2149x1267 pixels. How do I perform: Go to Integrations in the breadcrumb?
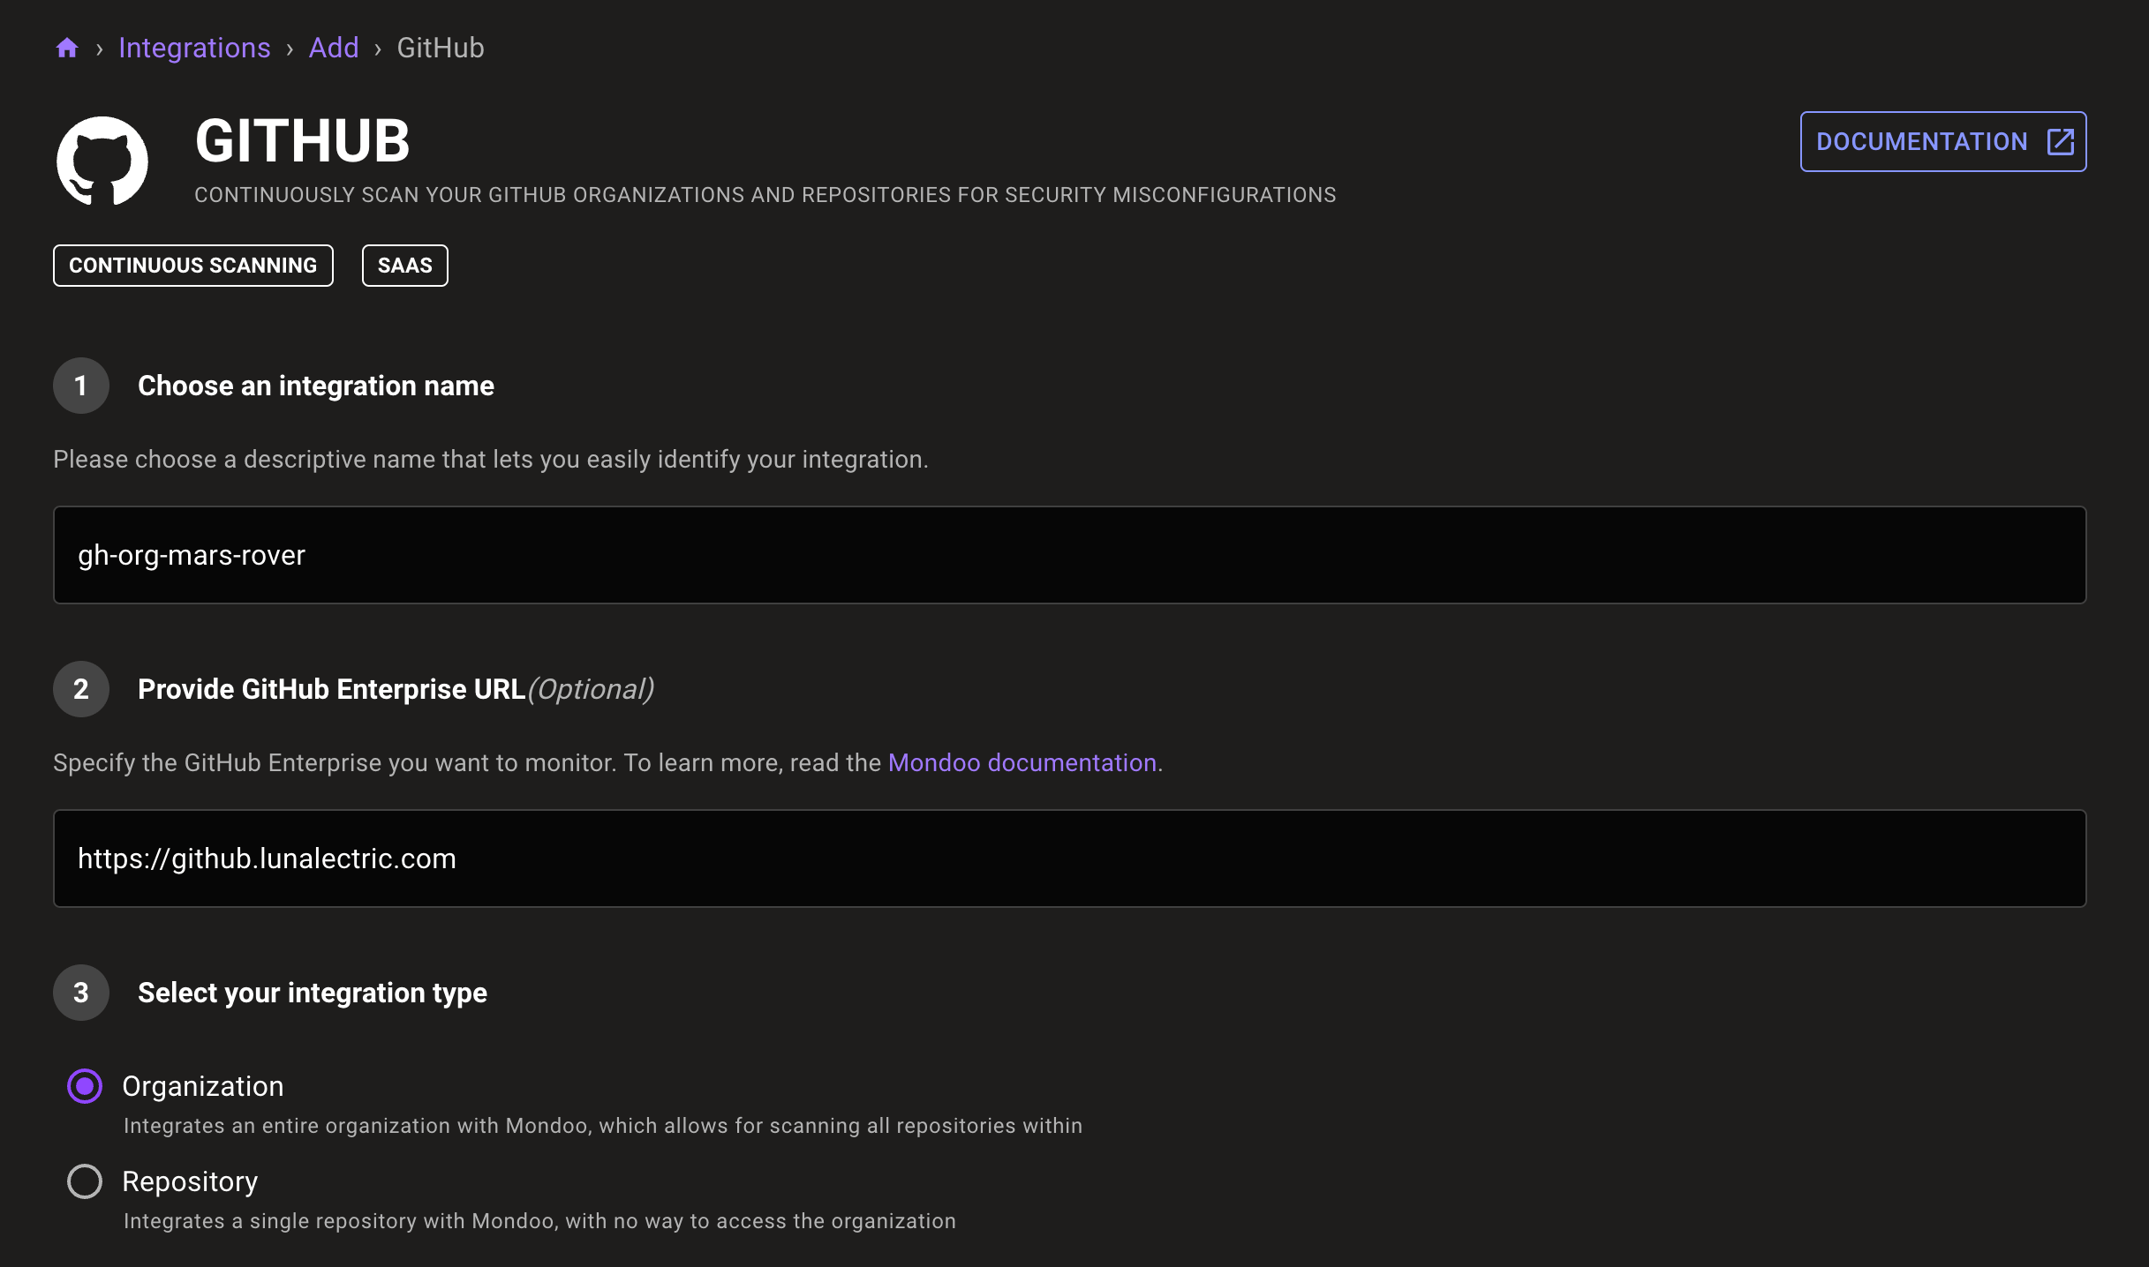[x=194, y=48]
